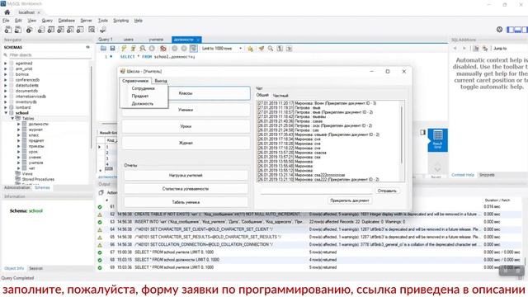
Task: Stop query execution icon
Action: (x=152, y=49)
